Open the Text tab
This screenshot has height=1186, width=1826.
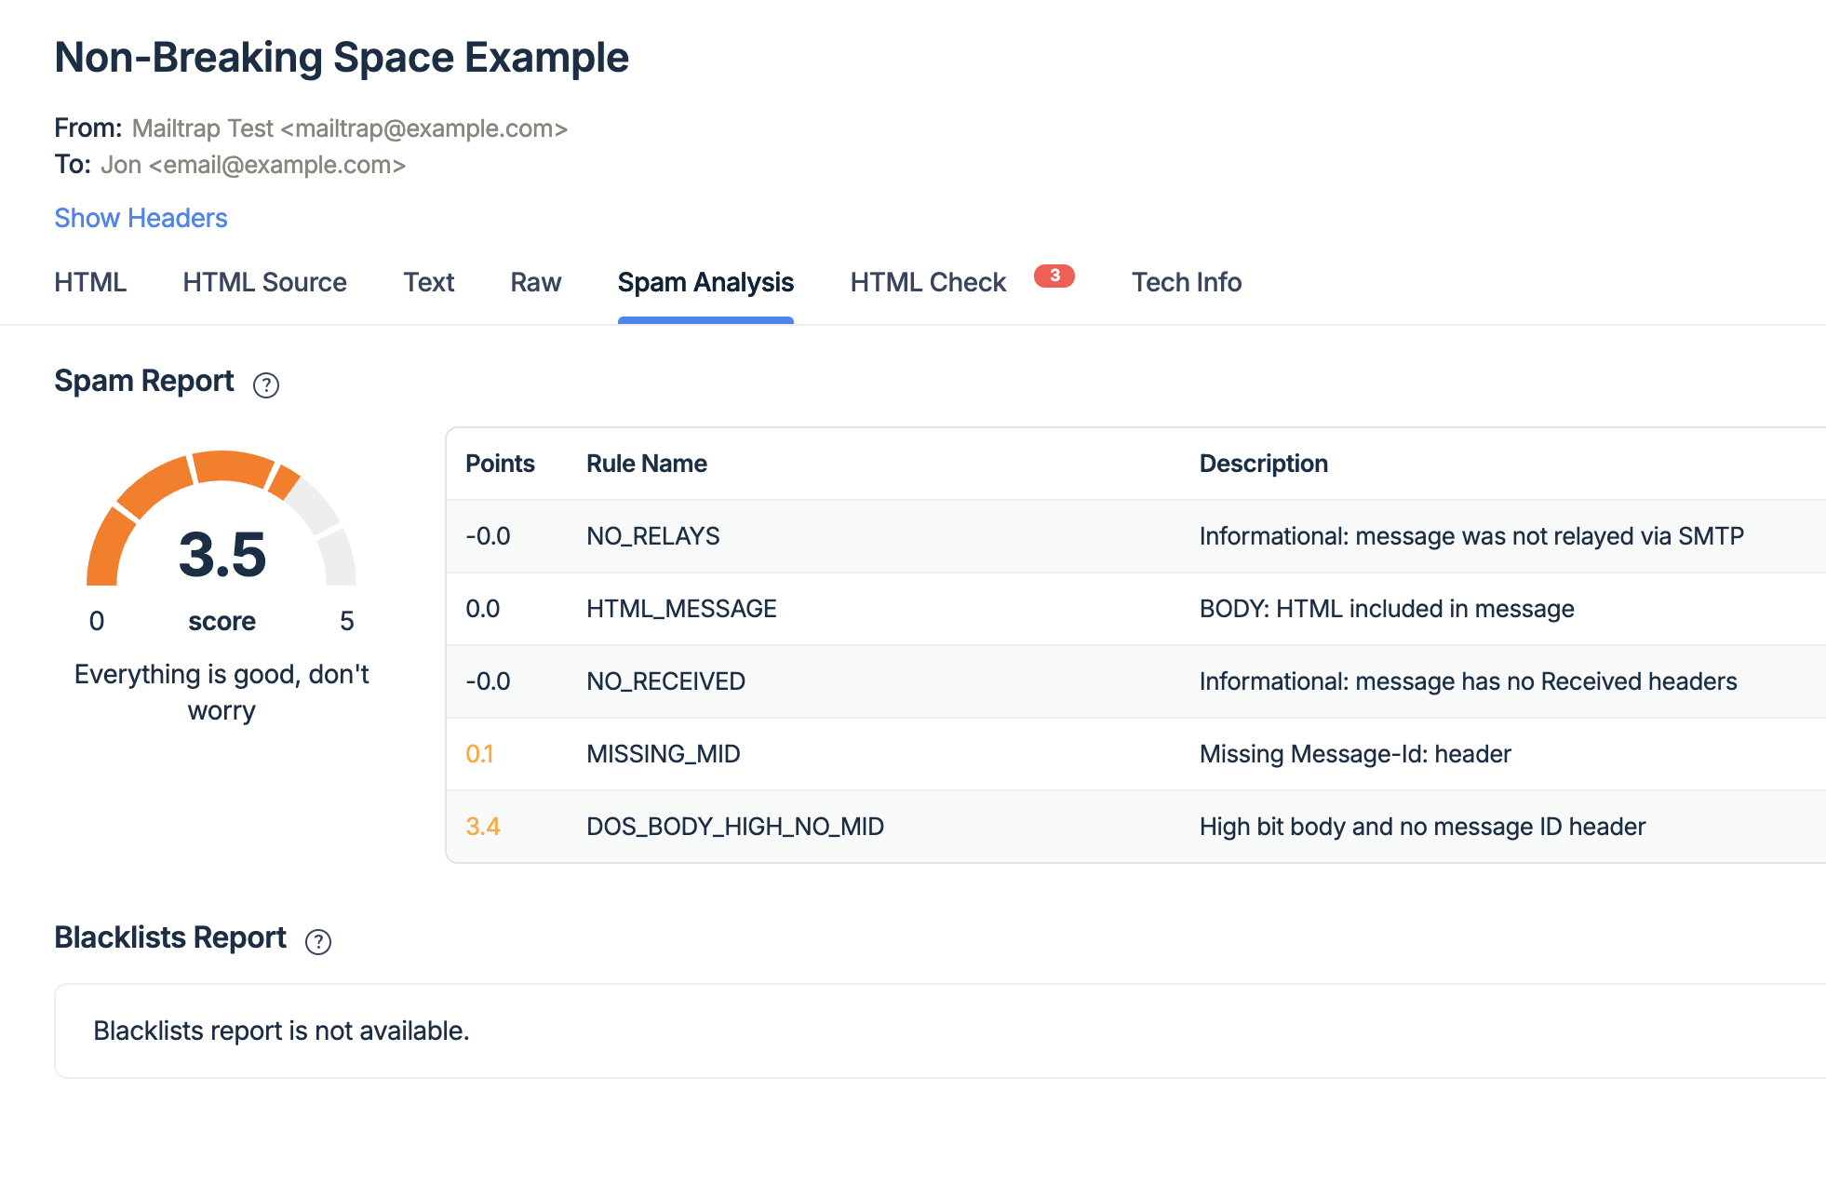click(x=428, y=282)
